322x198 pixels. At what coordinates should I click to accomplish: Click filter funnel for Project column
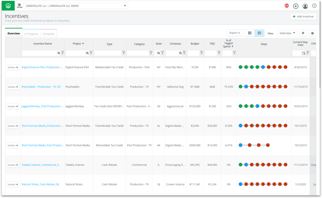click(x=91, y=53)
